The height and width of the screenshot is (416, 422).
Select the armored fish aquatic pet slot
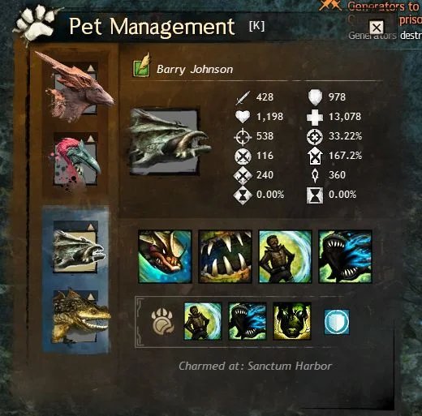pyautogui.click(x=77, y=247)
